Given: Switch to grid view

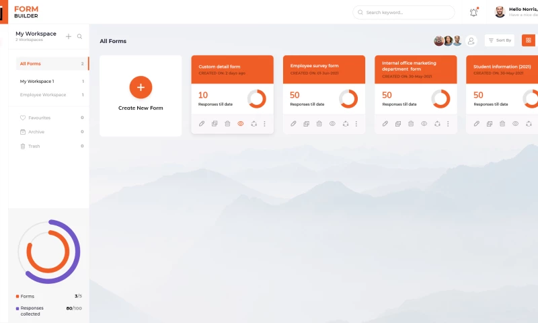Looking at the screenshot, I should tap(529, 40).
